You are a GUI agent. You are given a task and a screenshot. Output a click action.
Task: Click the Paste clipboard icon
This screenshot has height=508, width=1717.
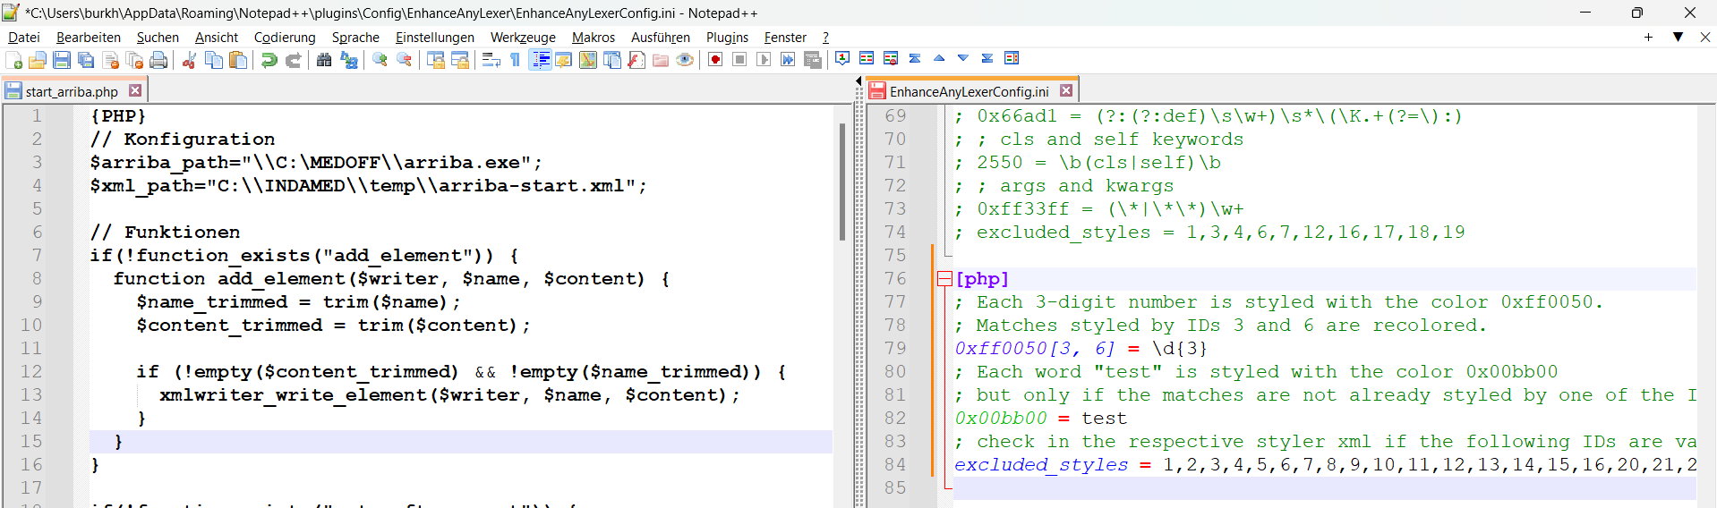(238, 60)
